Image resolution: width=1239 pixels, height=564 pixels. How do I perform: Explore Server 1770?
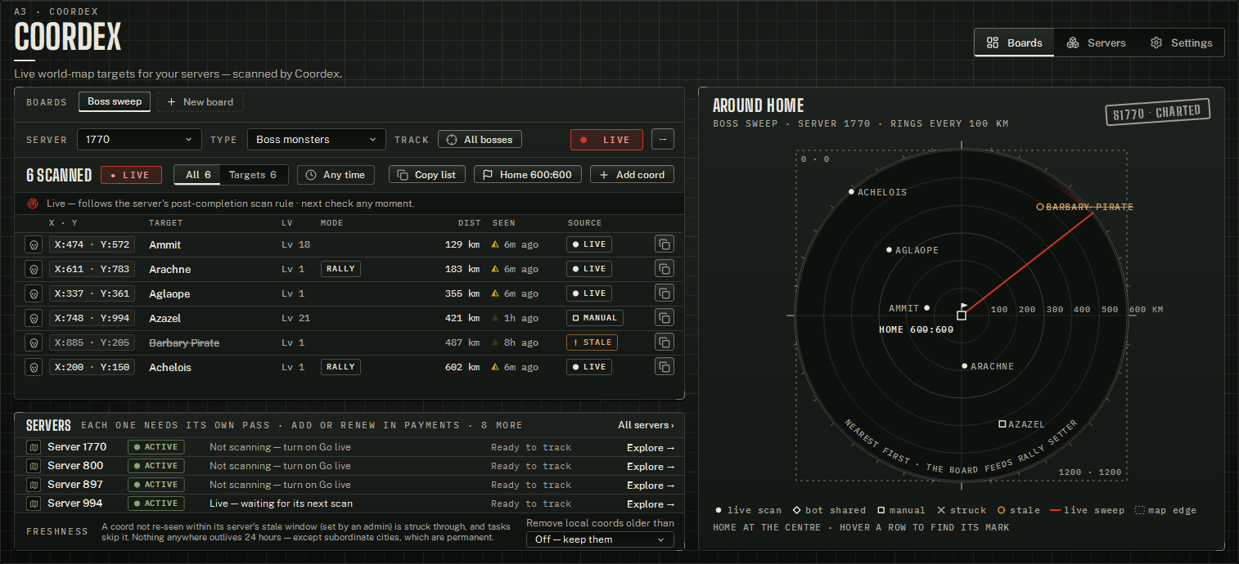pyautogui.click(x=651, y=447)
